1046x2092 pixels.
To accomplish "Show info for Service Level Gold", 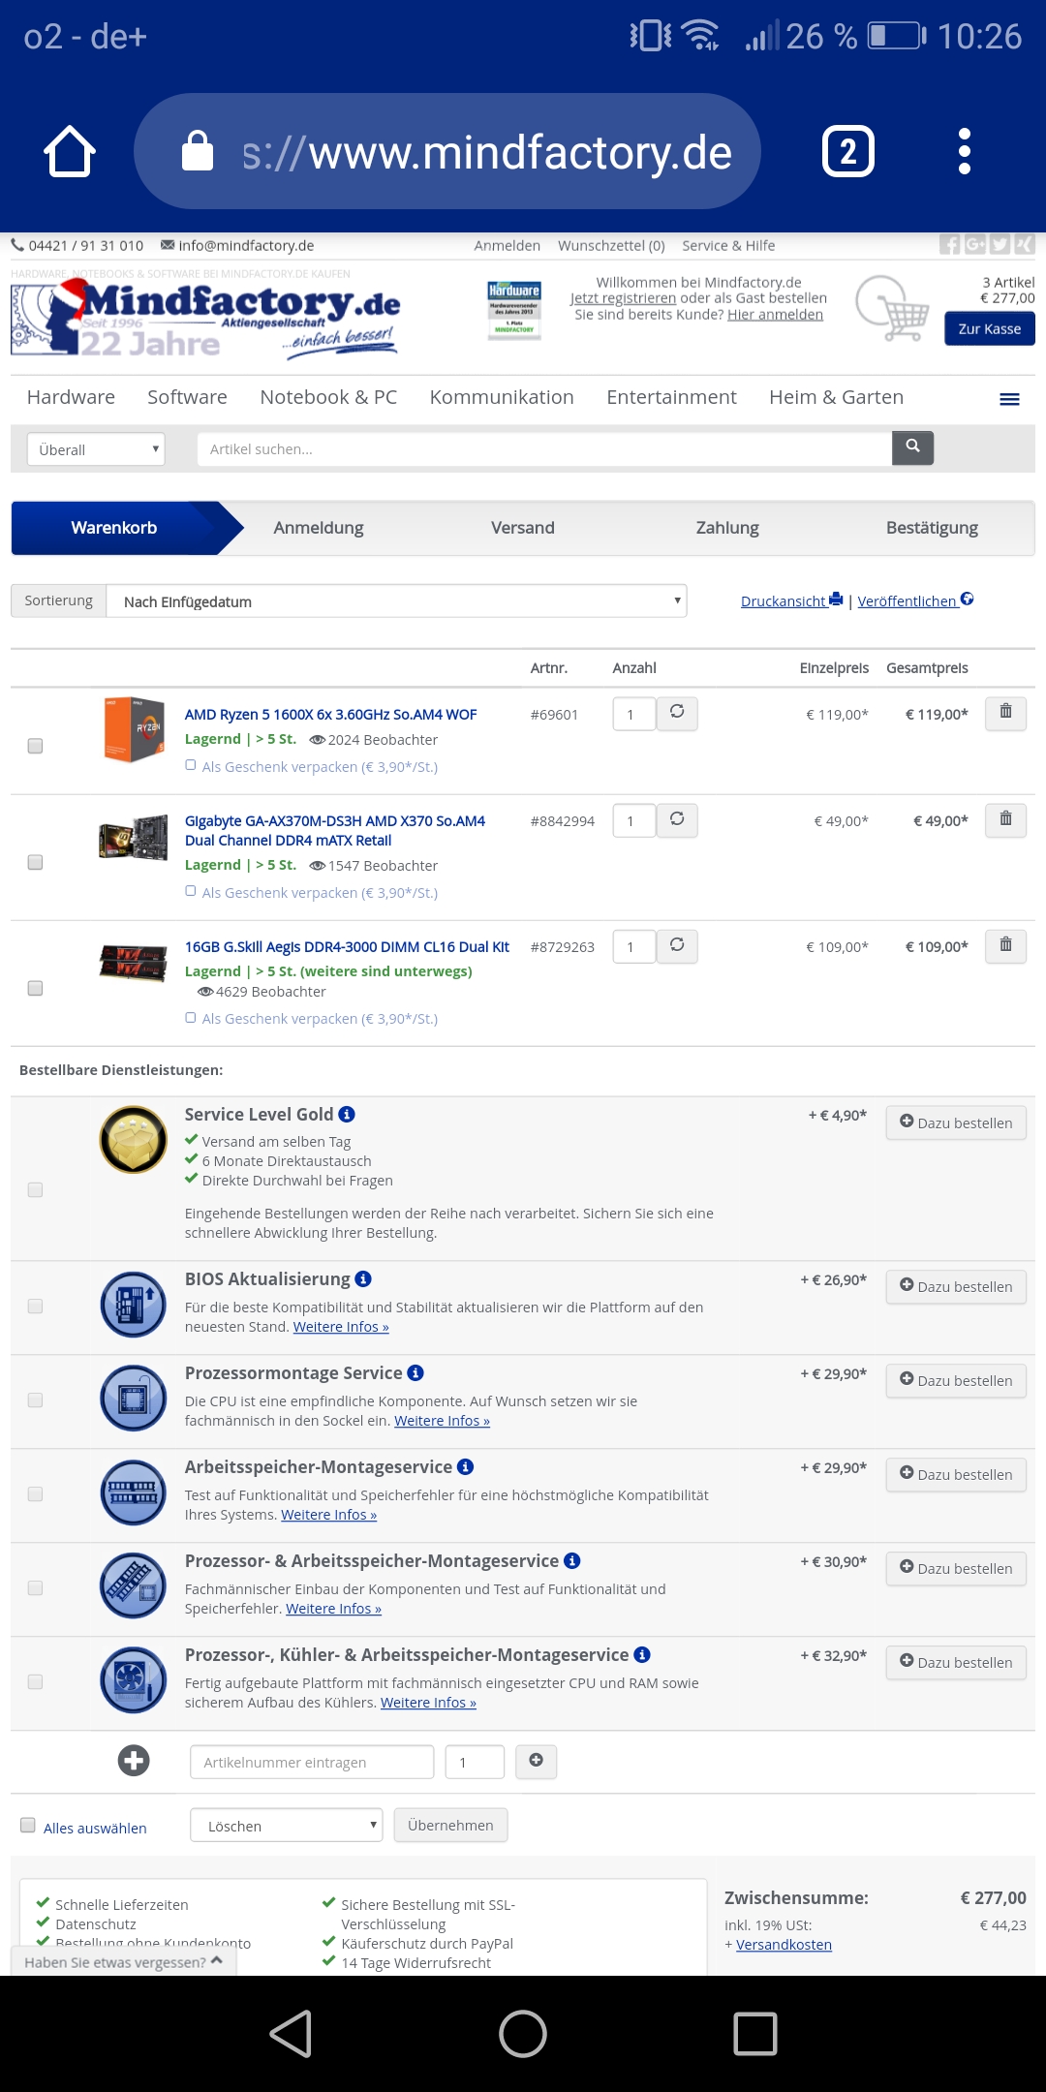I will click(347, 1115).
